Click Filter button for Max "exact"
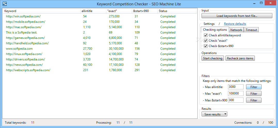278x128 pixels. pyautogui.click(x=254, y=93)
